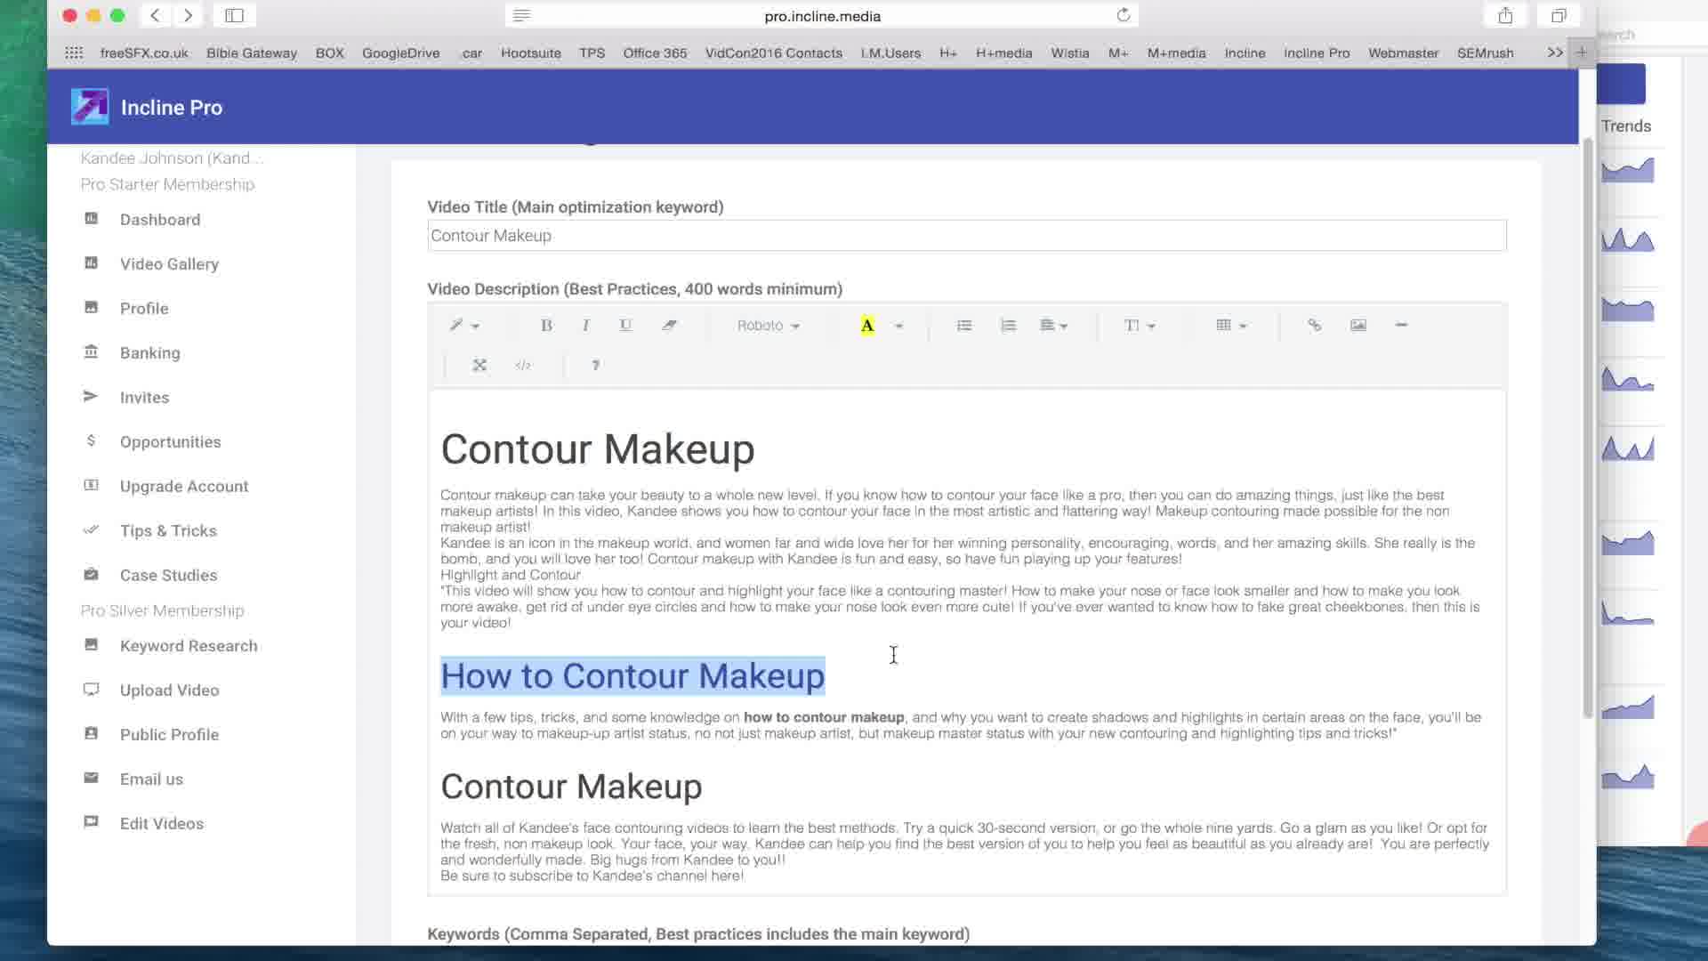
Task: Click the Safari share button
Action: 1505,15
